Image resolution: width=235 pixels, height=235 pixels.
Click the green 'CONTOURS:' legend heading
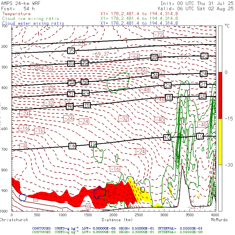pyautogui.click(x=42, y=232)
